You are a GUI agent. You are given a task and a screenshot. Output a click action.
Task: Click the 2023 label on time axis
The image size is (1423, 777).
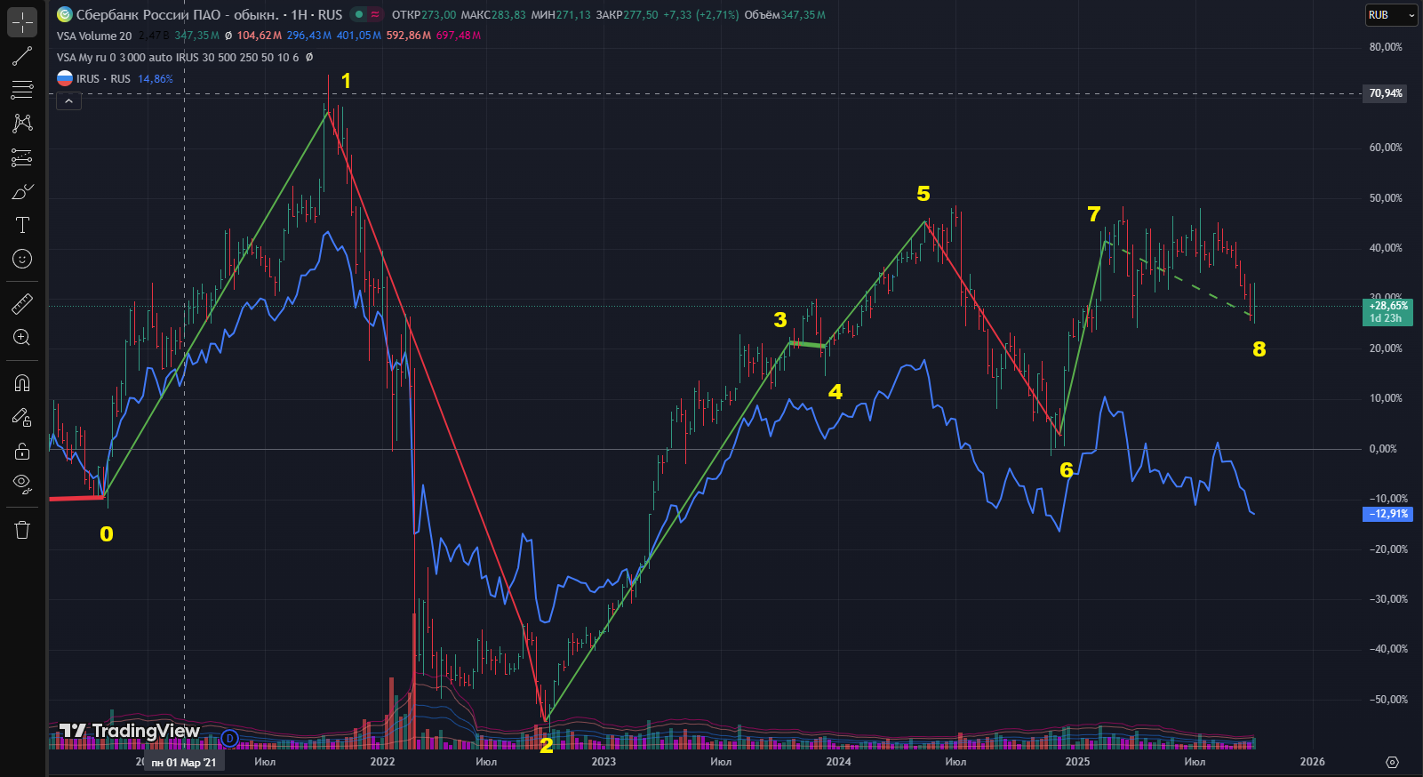[x=604, y=762]
